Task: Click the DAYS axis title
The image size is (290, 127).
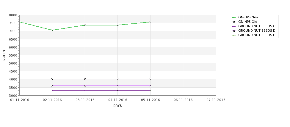Action: (117, 106)
